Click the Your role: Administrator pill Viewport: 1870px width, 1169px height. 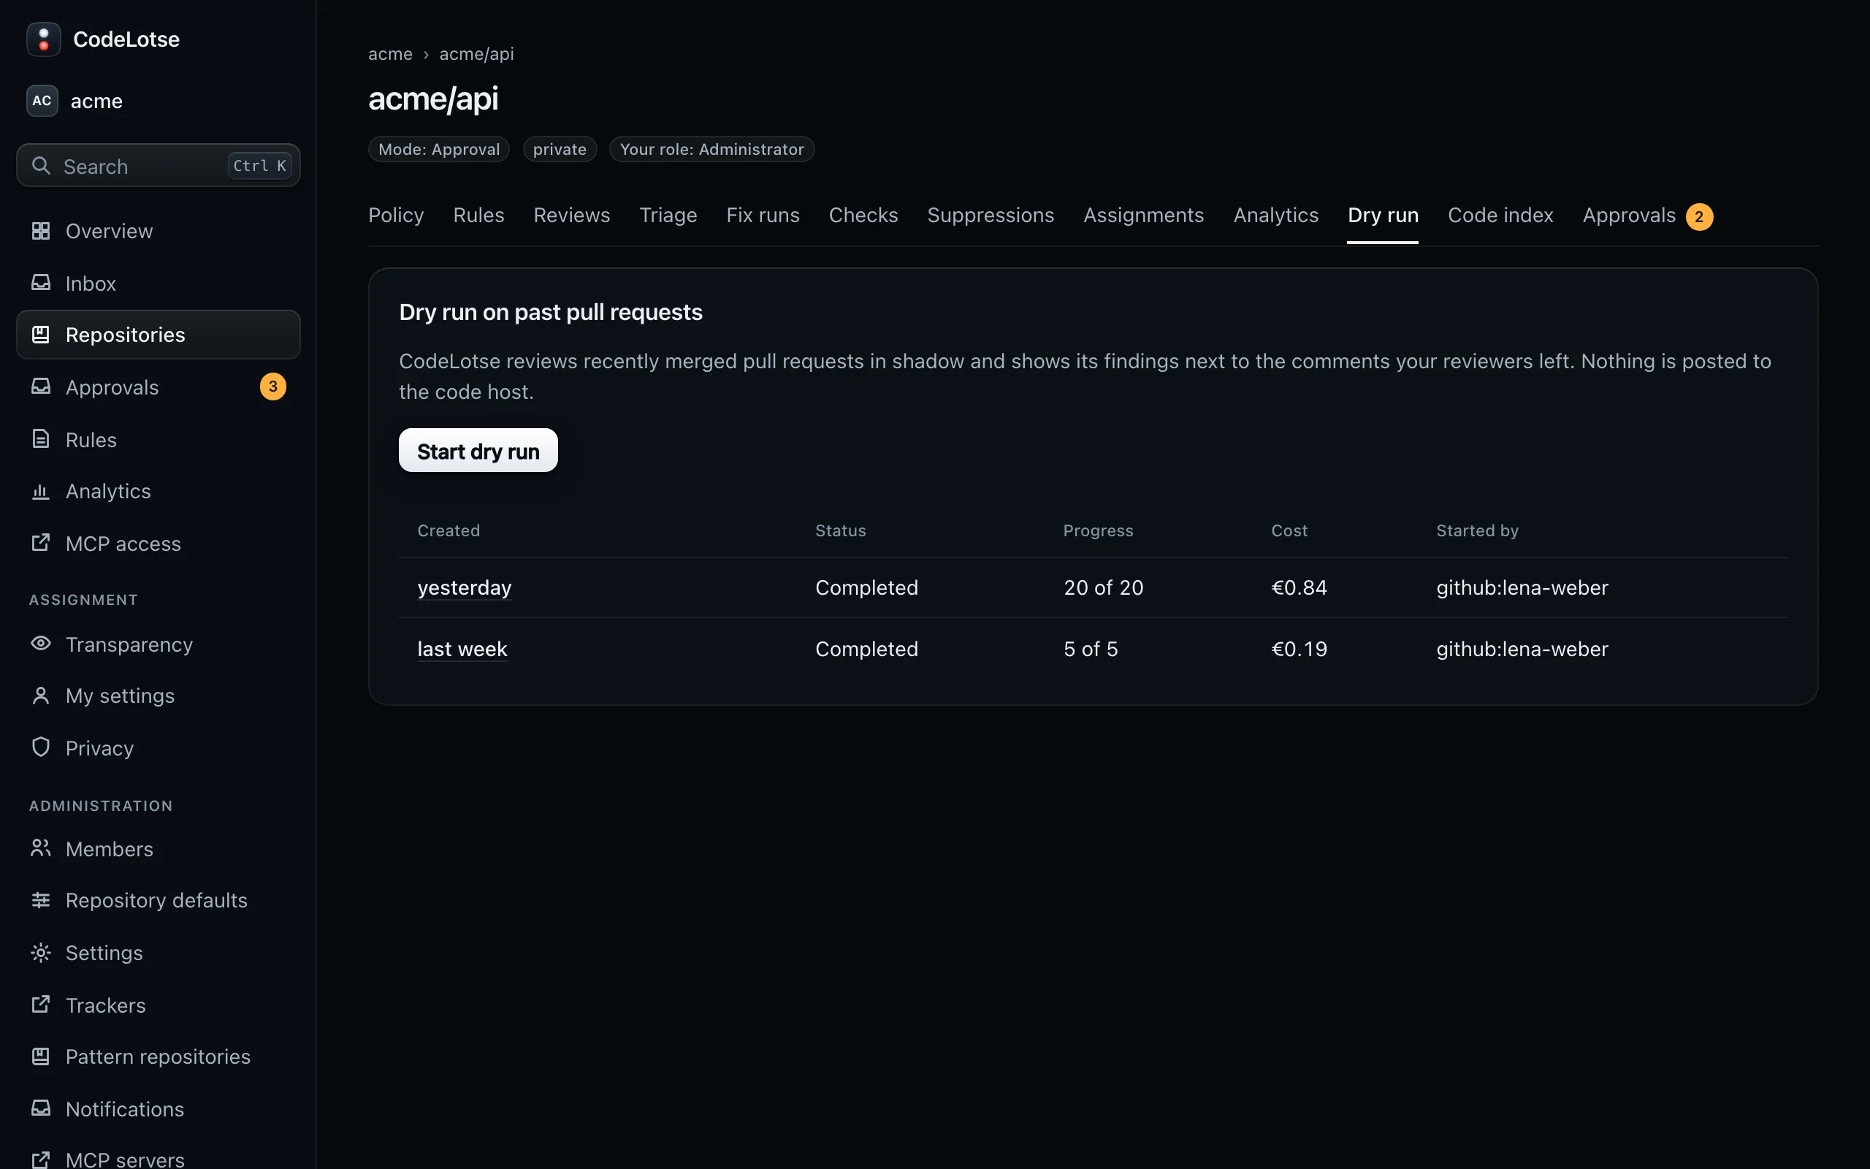coord(711,149)
